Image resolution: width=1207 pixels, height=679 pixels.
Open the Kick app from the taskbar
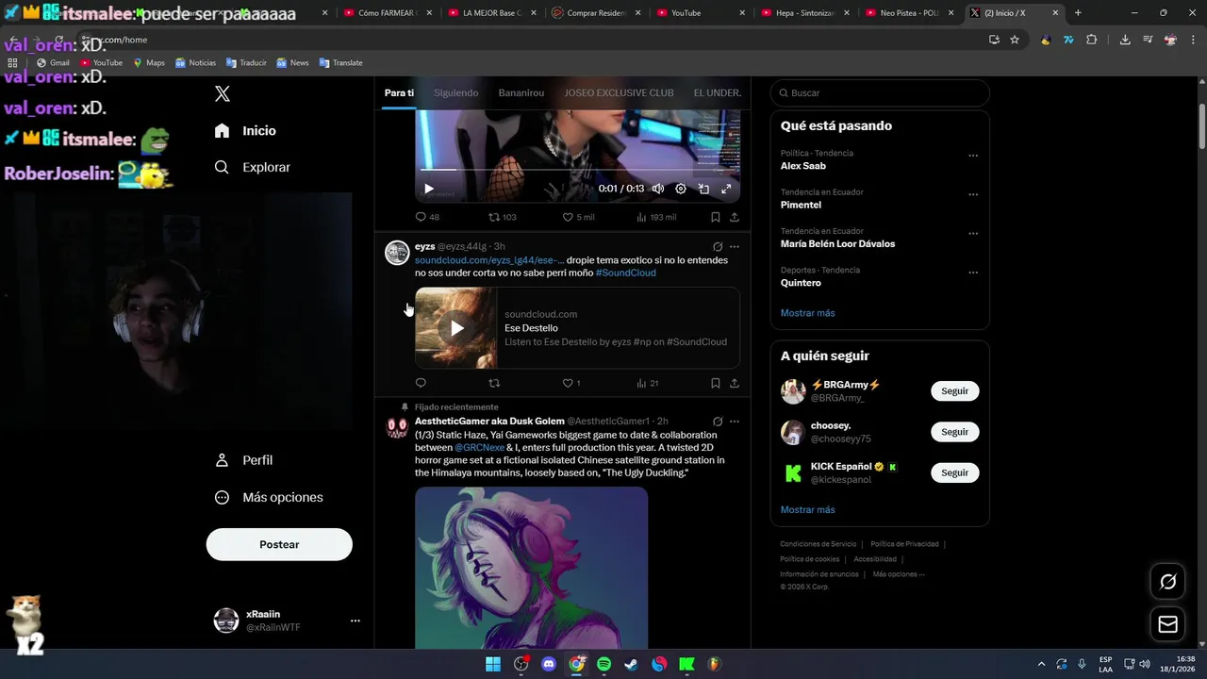coord(686,664)
